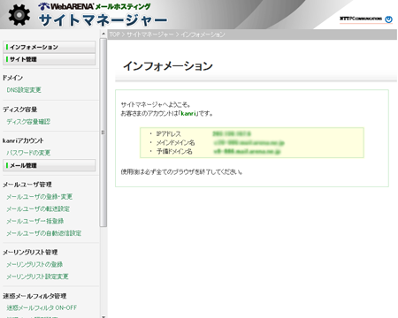Click the gear logo icon in header

(x=19, y=14)
